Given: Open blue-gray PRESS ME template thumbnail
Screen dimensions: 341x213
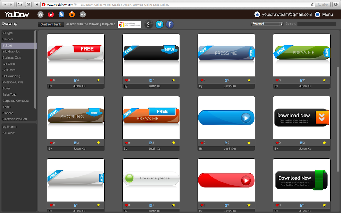Looking at the screenshot, I should 226,55.
